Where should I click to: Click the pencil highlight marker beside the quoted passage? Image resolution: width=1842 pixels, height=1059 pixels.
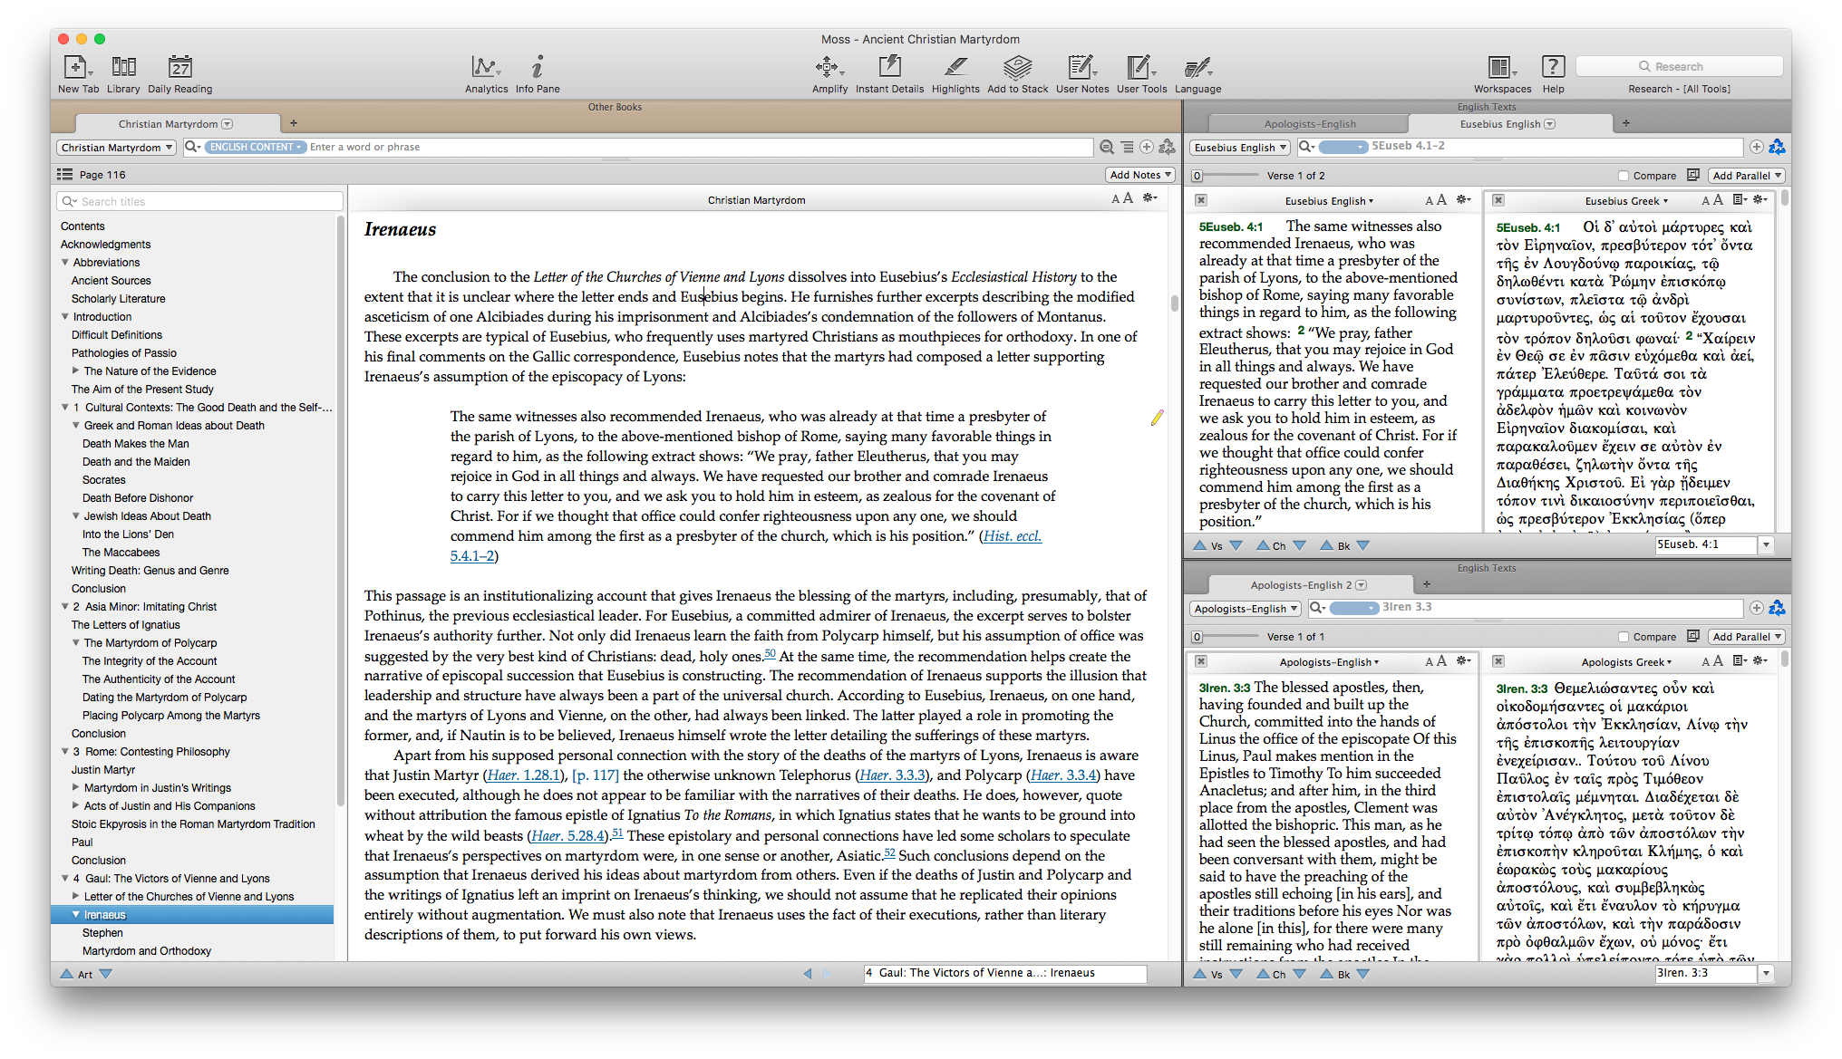coord(1157,418)
